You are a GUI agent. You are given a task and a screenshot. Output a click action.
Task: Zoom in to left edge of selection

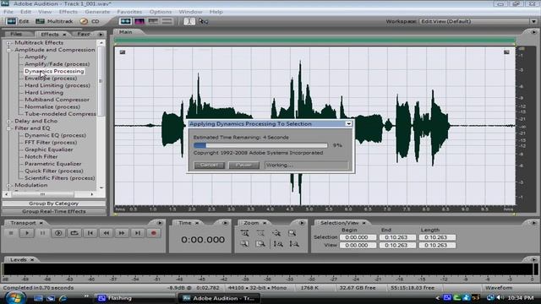[x=244, y=244]
